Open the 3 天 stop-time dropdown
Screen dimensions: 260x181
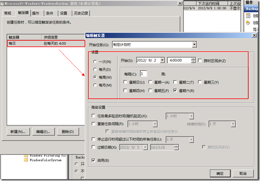click(191, 140)
